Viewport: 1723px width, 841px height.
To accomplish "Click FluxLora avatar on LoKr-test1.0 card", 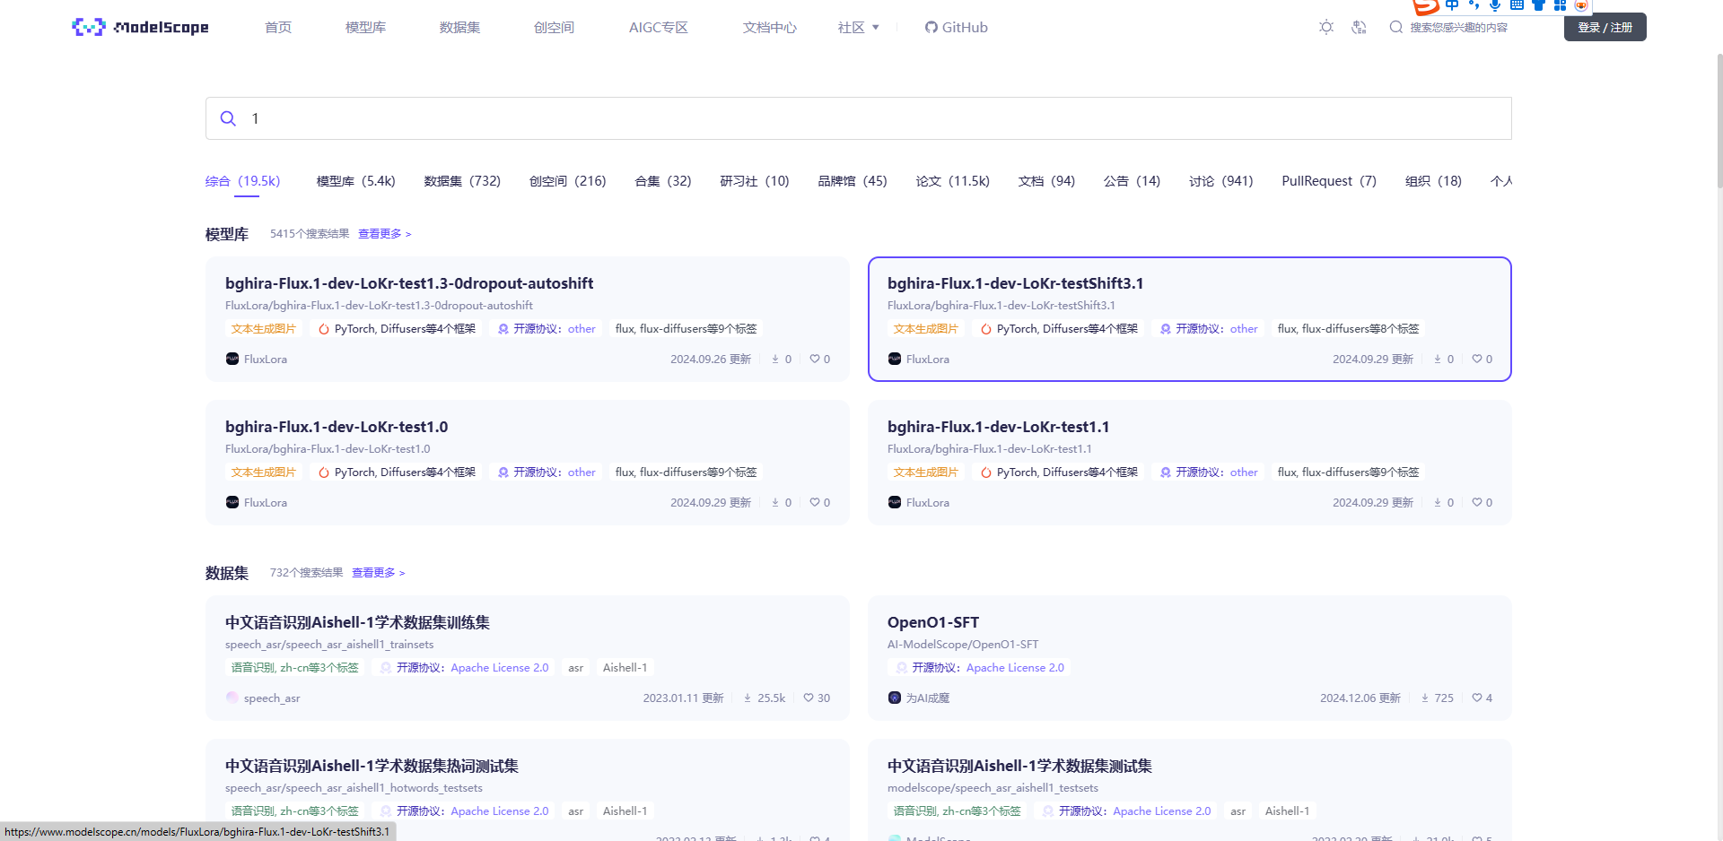I will 232,502.
